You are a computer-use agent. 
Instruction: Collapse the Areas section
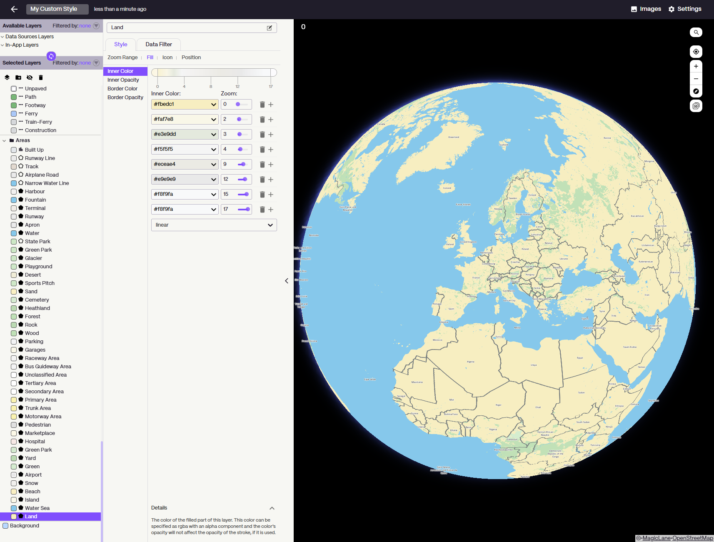point(5,140)
